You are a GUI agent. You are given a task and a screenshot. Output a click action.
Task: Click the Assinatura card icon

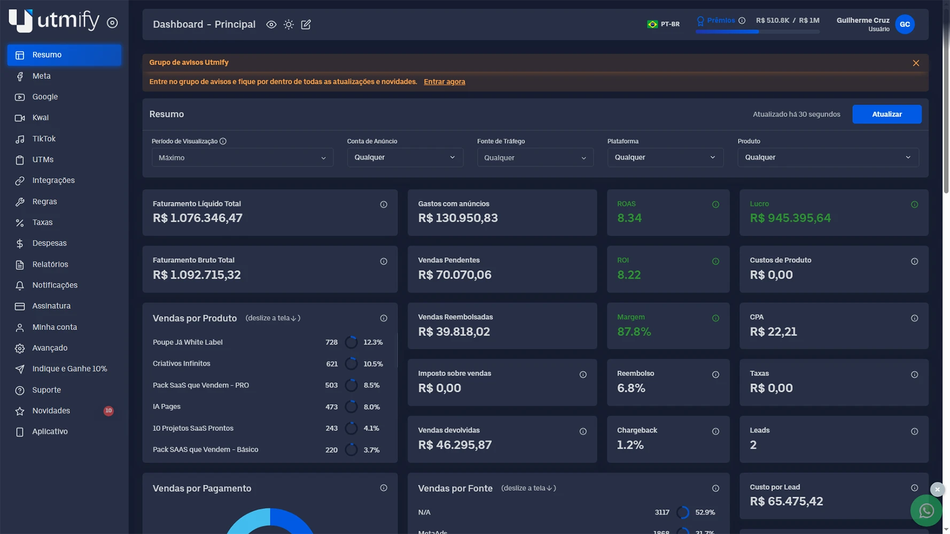[x=20, y=307]
